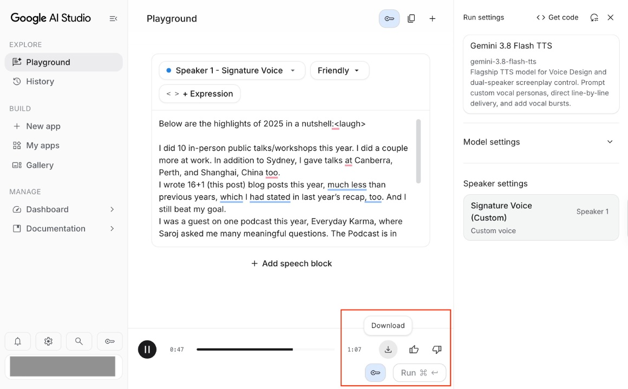
Task: Click the Custom voice label
Action: coord(493,231)
